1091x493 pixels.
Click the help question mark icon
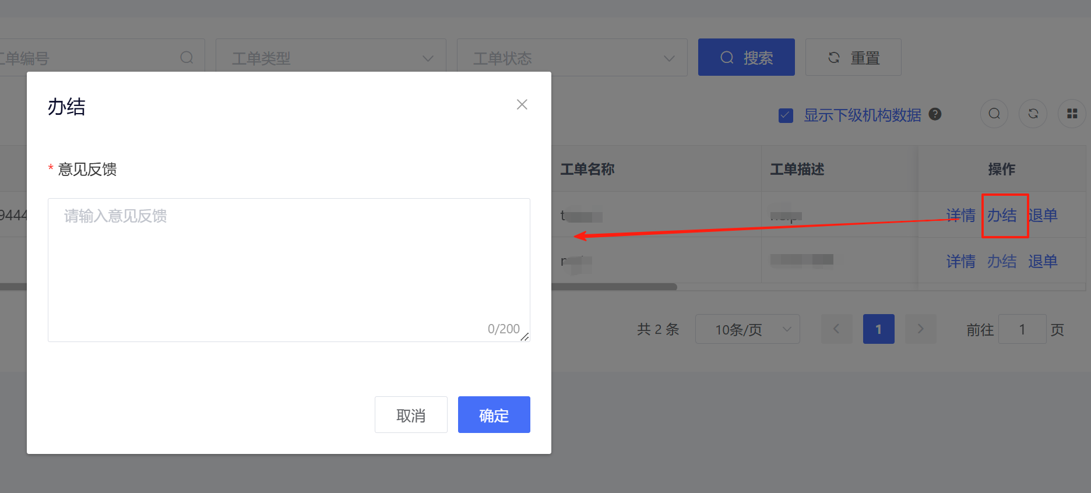tap(935, 114)
